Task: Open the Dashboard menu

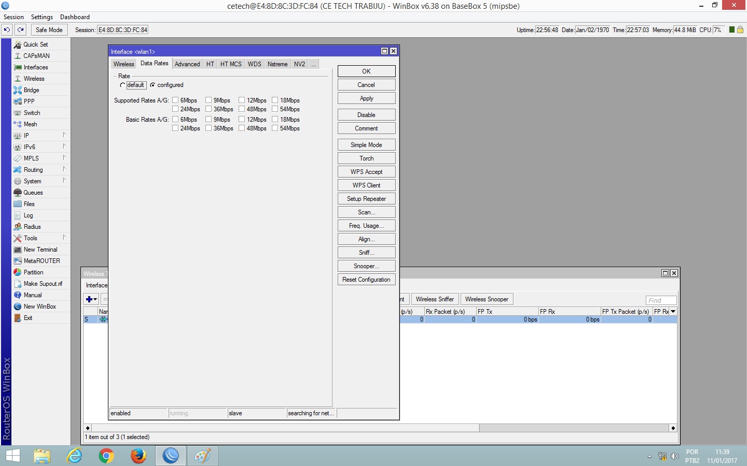Action: tap(75, 17)
